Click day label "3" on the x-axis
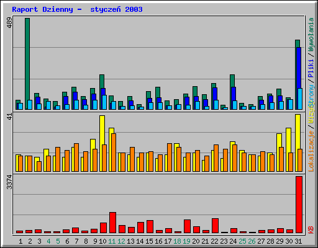318x248 pixels. coord(39,241)
